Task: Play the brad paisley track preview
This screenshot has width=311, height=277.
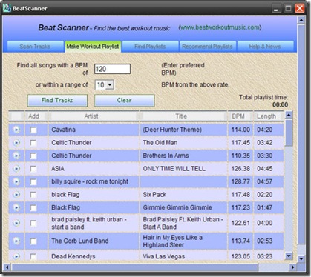Action: (16, 223)
